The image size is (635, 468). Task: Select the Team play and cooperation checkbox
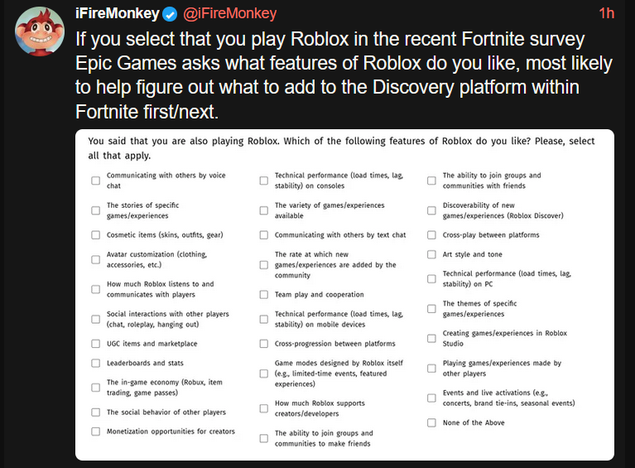tap(264, 295)
